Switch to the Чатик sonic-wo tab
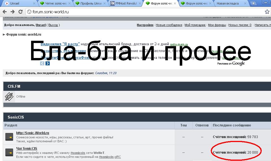This screenshot has height=161, width=271. (56, 3)
